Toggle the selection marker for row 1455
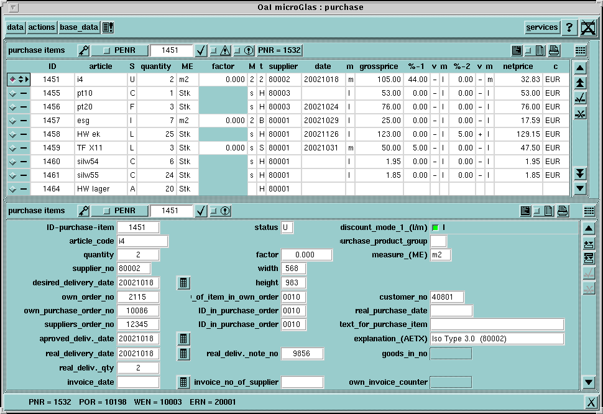Viewport: 603px width, 414px height. click(x=12, y=93)
